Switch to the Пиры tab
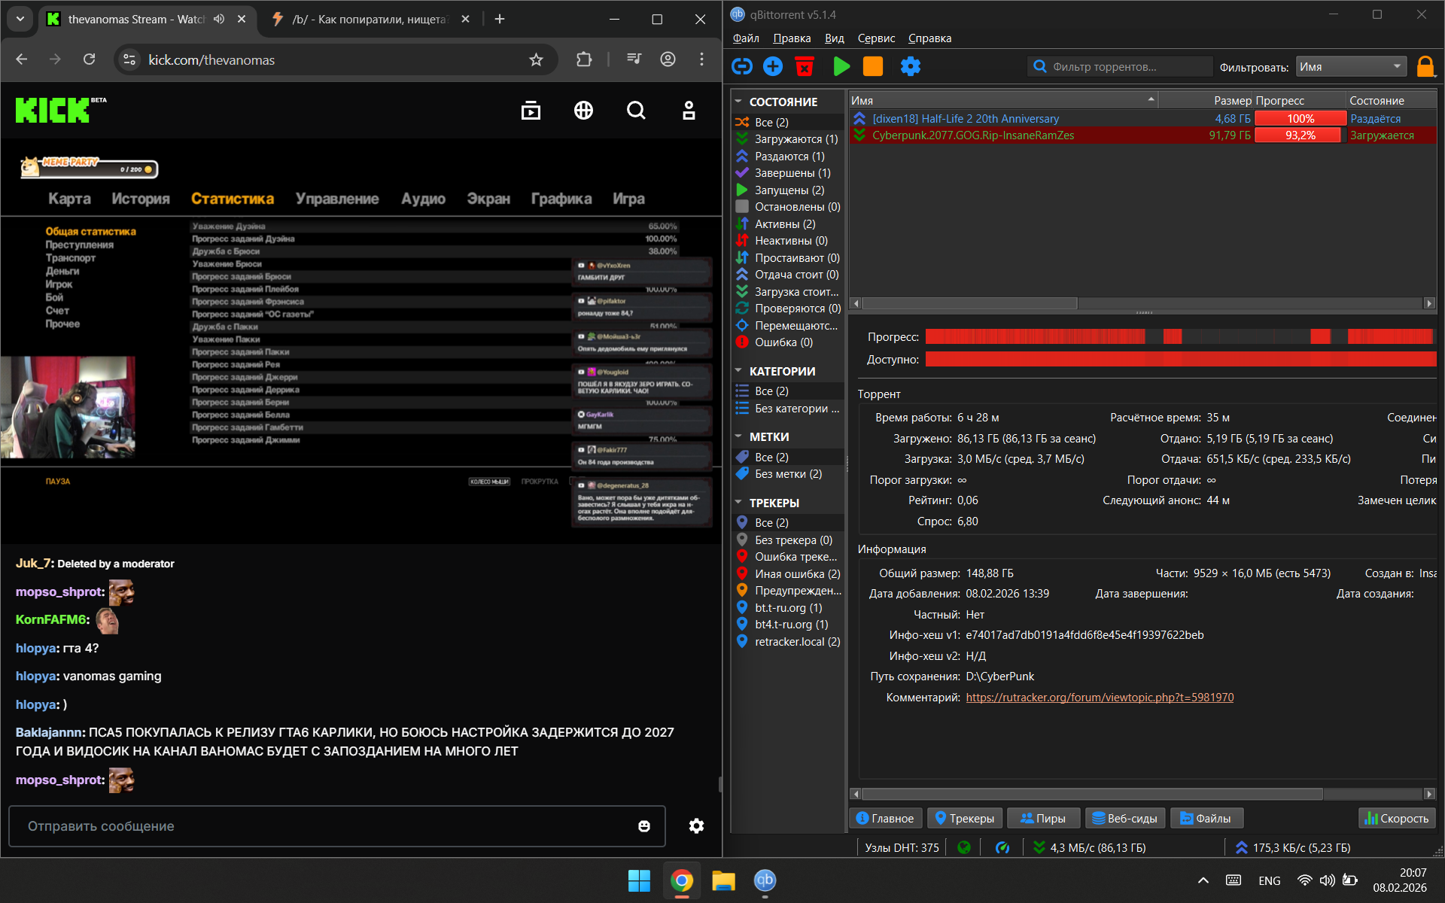1445x903 pixels. point(1043,818)
